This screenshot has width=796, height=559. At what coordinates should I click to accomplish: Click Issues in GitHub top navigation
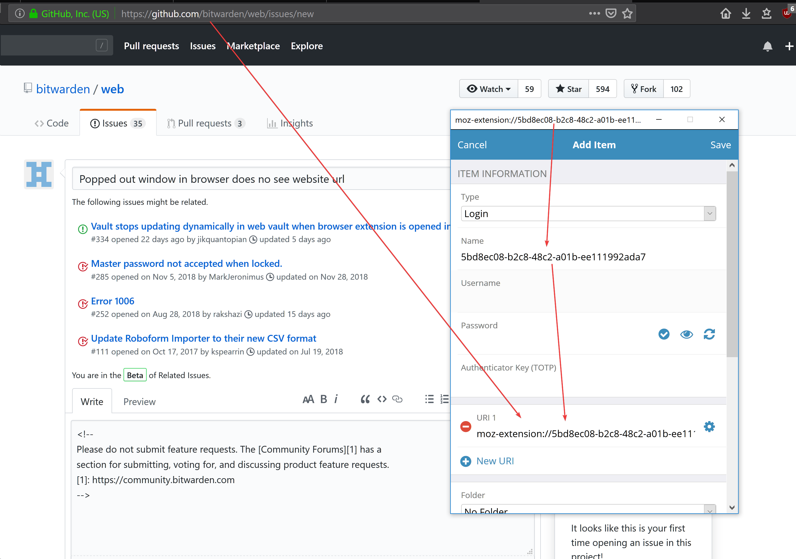tap(203, 46)
